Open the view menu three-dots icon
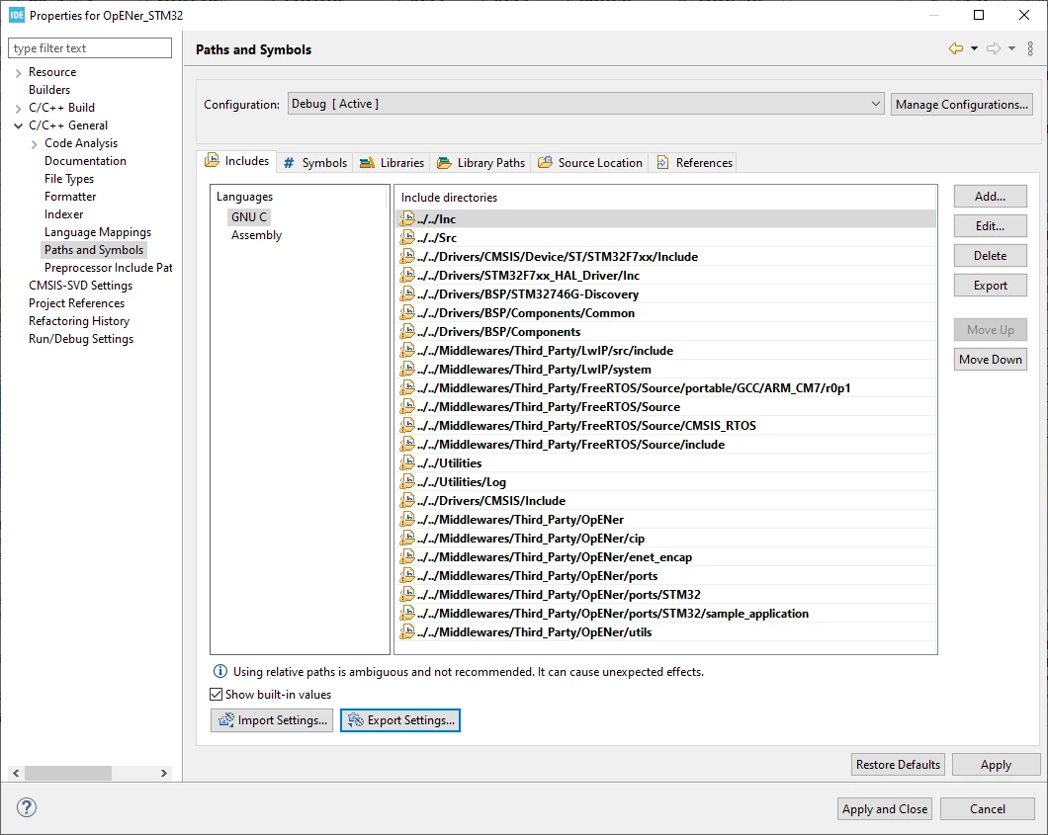 (x=1030, y=48)
